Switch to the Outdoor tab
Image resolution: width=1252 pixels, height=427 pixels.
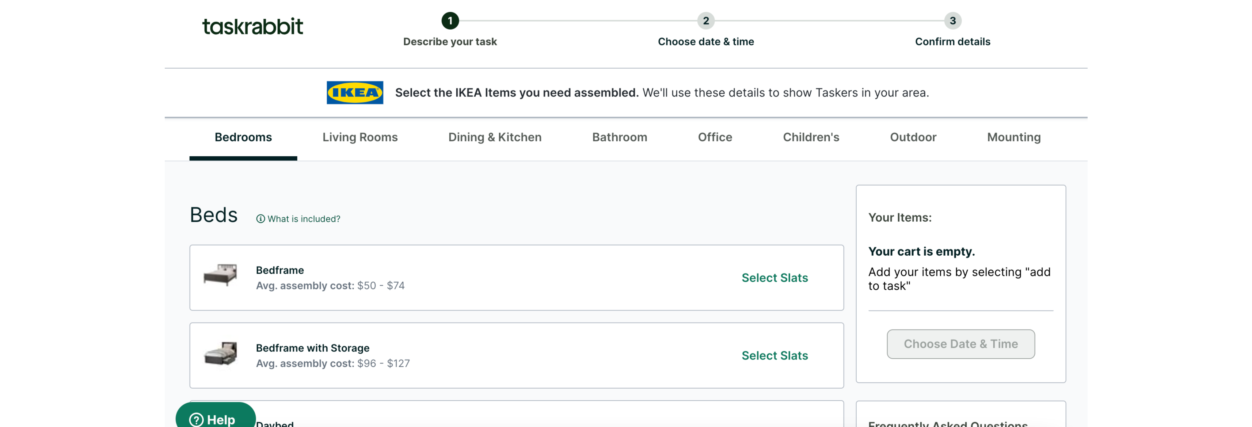(x=913, y=137)
